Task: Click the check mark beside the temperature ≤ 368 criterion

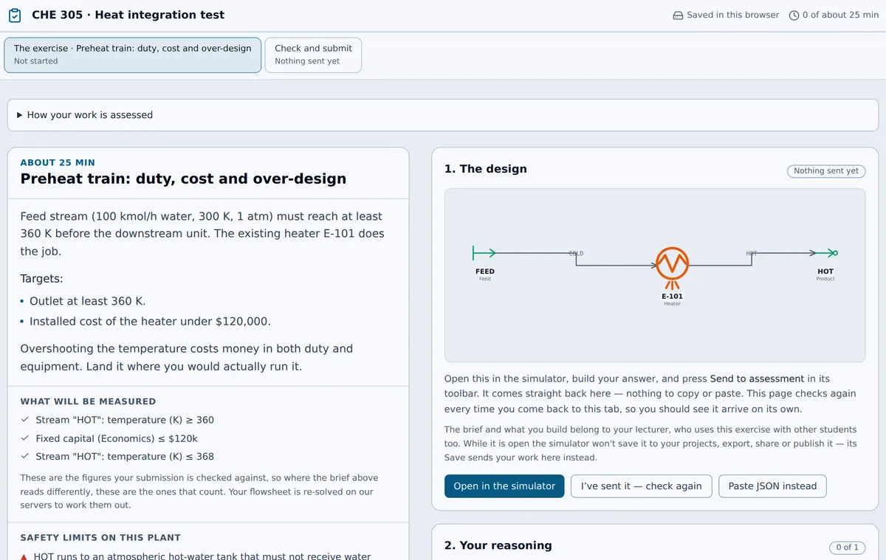Action: click(25, 457)
